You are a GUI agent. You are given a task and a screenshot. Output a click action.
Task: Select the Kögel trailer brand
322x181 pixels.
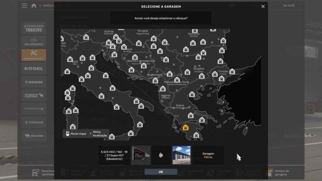click(x=34, y=69)
